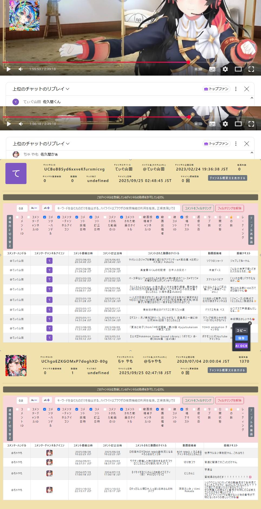Switch the 1:56:18 player to theater mode
Screen dimensions: 261x509
(x=238, y=124)
